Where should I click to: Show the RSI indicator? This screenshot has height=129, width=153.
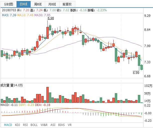25,125
